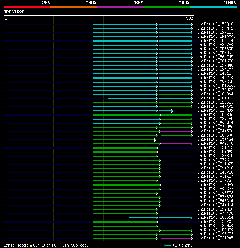This screenshot has height=248, width=240.
Task: Select the UniRef100_B1WRA8 label
Action: [215, 168]
